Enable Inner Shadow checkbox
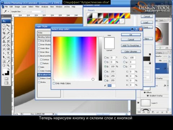173x130 pixels. click(39, 45)
